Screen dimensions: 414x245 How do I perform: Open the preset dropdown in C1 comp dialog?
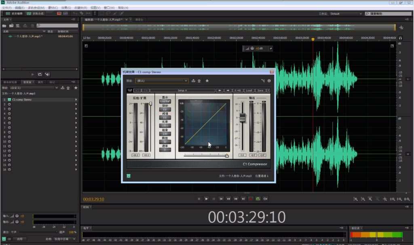click(186, 81)
